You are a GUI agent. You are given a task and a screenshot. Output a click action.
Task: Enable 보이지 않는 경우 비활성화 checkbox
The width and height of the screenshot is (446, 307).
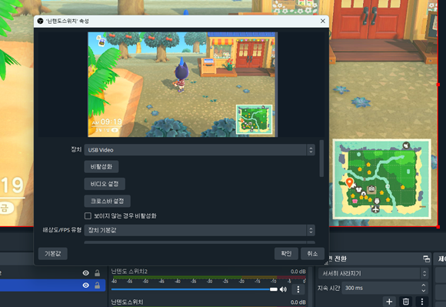[88, 216]
